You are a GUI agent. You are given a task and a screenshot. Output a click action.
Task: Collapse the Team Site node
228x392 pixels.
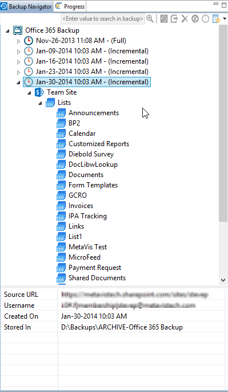[x=29, y=93]
